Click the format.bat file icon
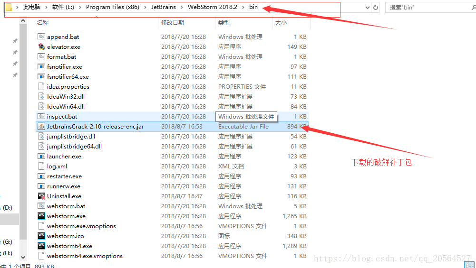This screenshot has width=476, height=268. click(x=41, y=56)
